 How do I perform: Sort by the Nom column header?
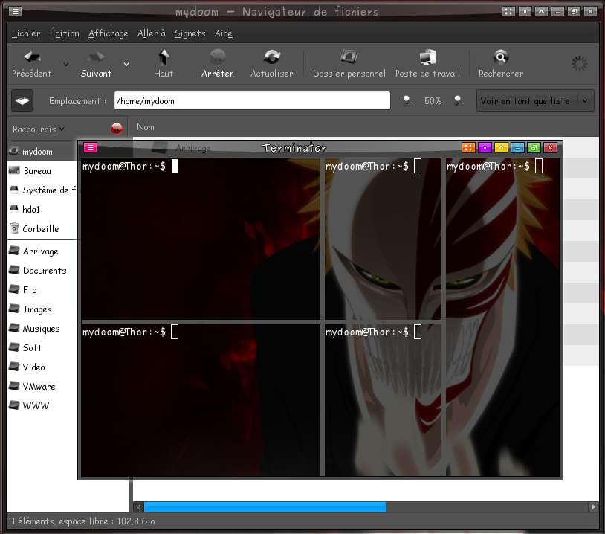(x=146, y=127)
